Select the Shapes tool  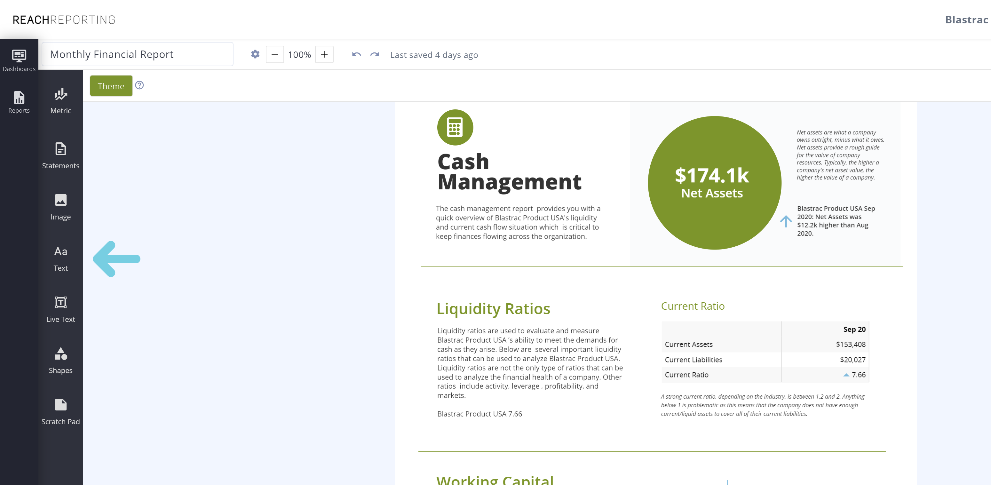point(61,360)
